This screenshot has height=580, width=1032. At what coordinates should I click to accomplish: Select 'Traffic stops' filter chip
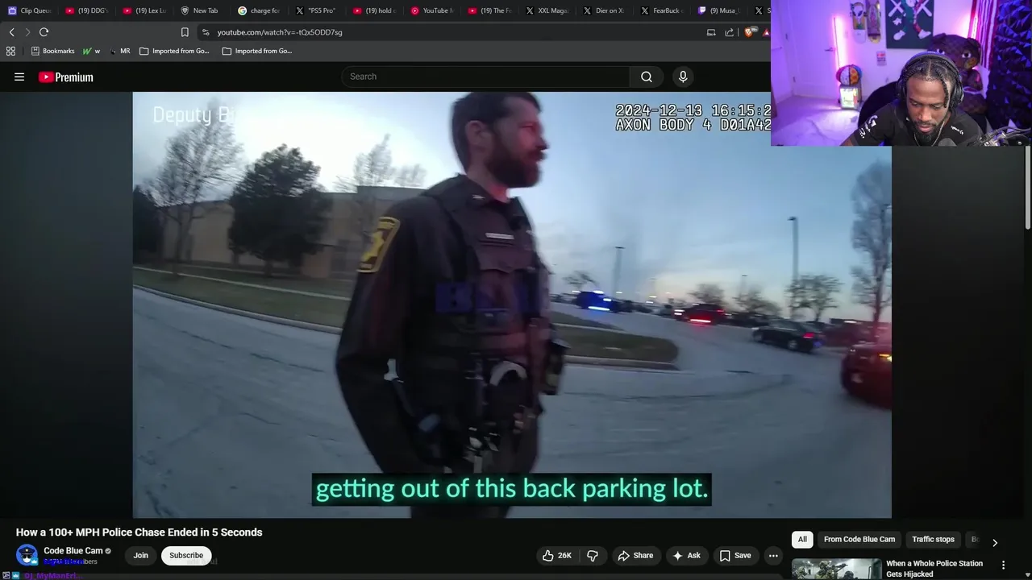pyautogui.click(x=933, y=540)
